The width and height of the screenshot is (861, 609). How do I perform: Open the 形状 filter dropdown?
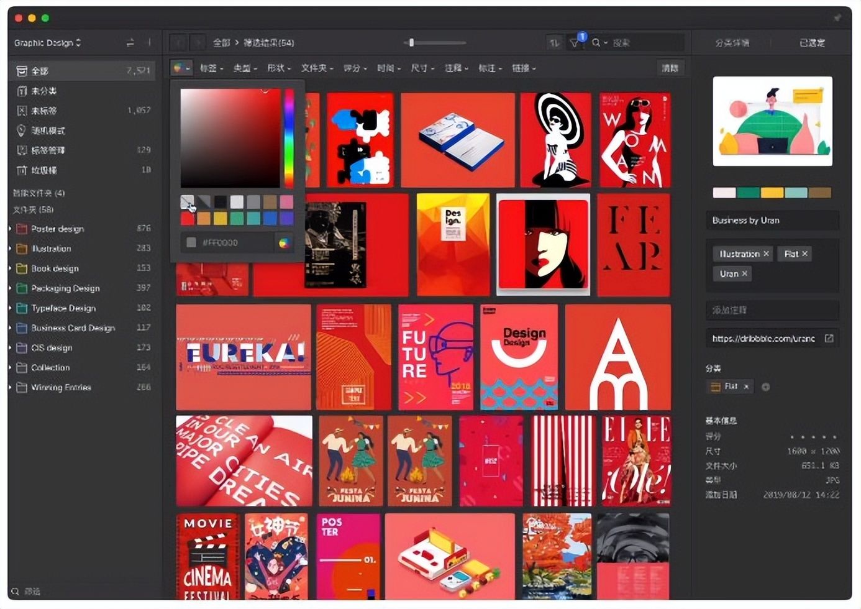(x=278, y=68)
